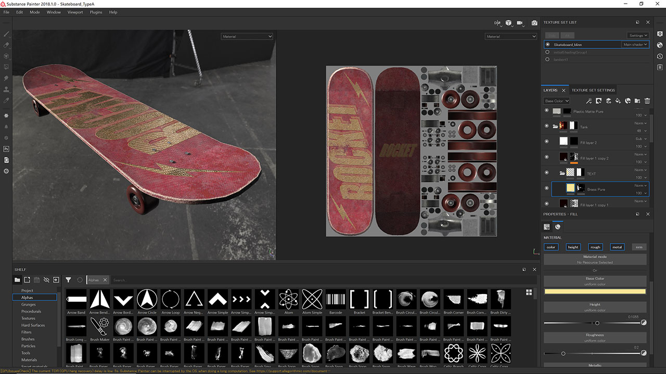Hide the Brass Pure layer
The height and width of the screenshot is (374, 666).
click(546, 188)
